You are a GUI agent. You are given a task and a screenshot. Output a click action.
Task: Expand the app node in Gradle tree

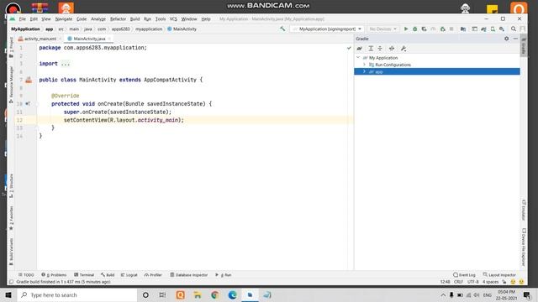pos(364,71)
